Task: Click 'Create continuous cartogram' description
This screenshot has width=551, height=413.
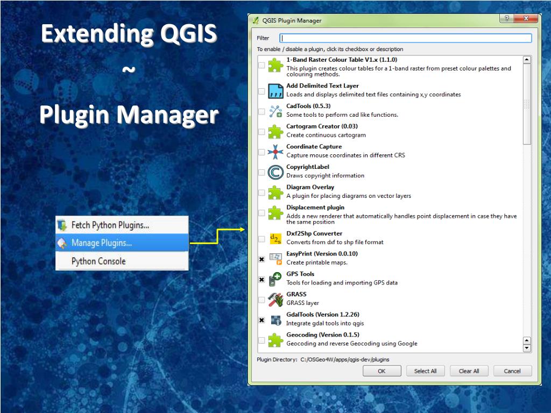Action: [x=326, y=135]
